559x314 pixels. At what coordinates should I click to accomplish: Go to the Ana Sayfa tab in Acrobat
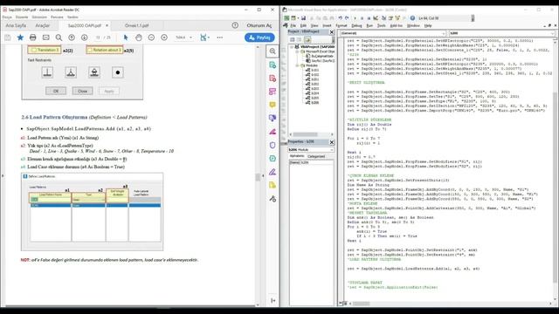click(x=16, y=25)
